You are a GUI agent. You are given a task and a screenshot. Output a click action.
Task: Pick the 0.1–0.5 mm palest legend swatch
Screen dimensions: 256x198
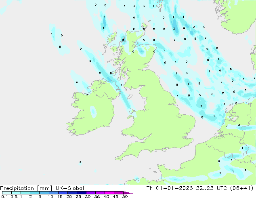pyautogui.click(x=6, y=193)
